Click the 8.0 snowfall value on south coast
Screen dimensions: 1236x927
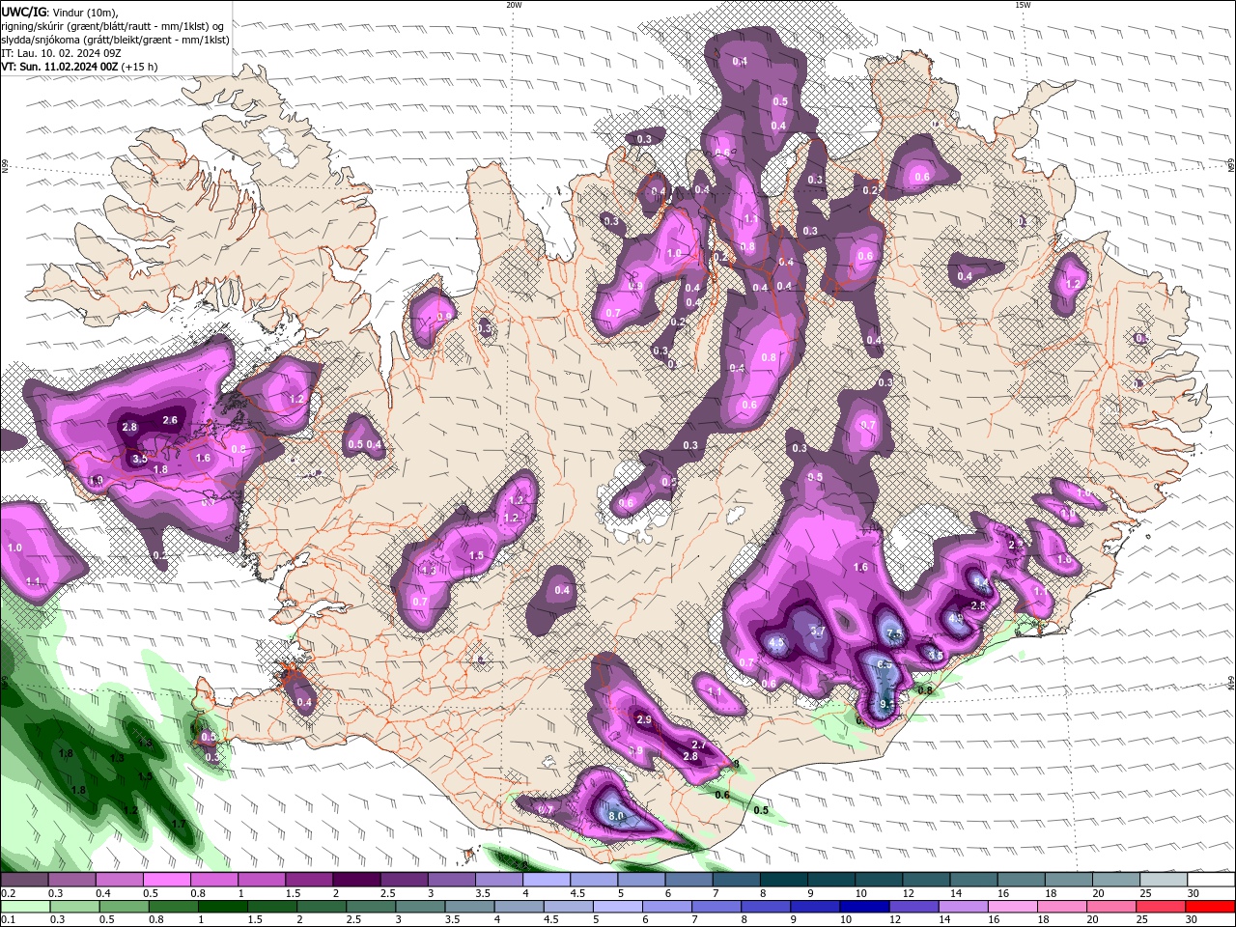click(x=617, y=817)
